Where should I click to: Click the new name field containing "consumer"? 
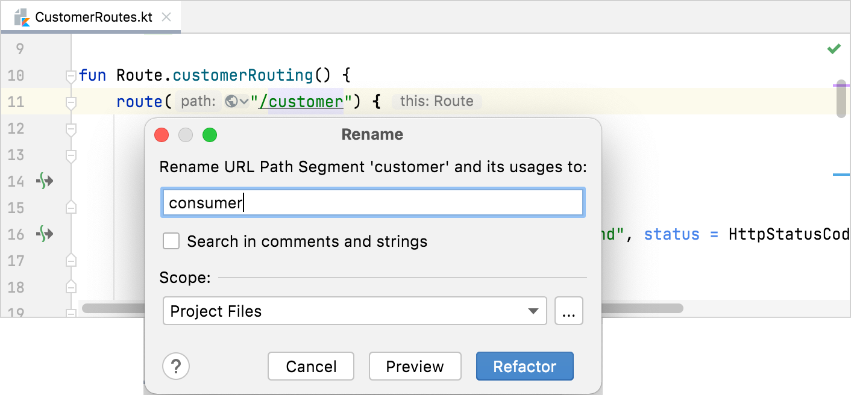tap(372, 203)
